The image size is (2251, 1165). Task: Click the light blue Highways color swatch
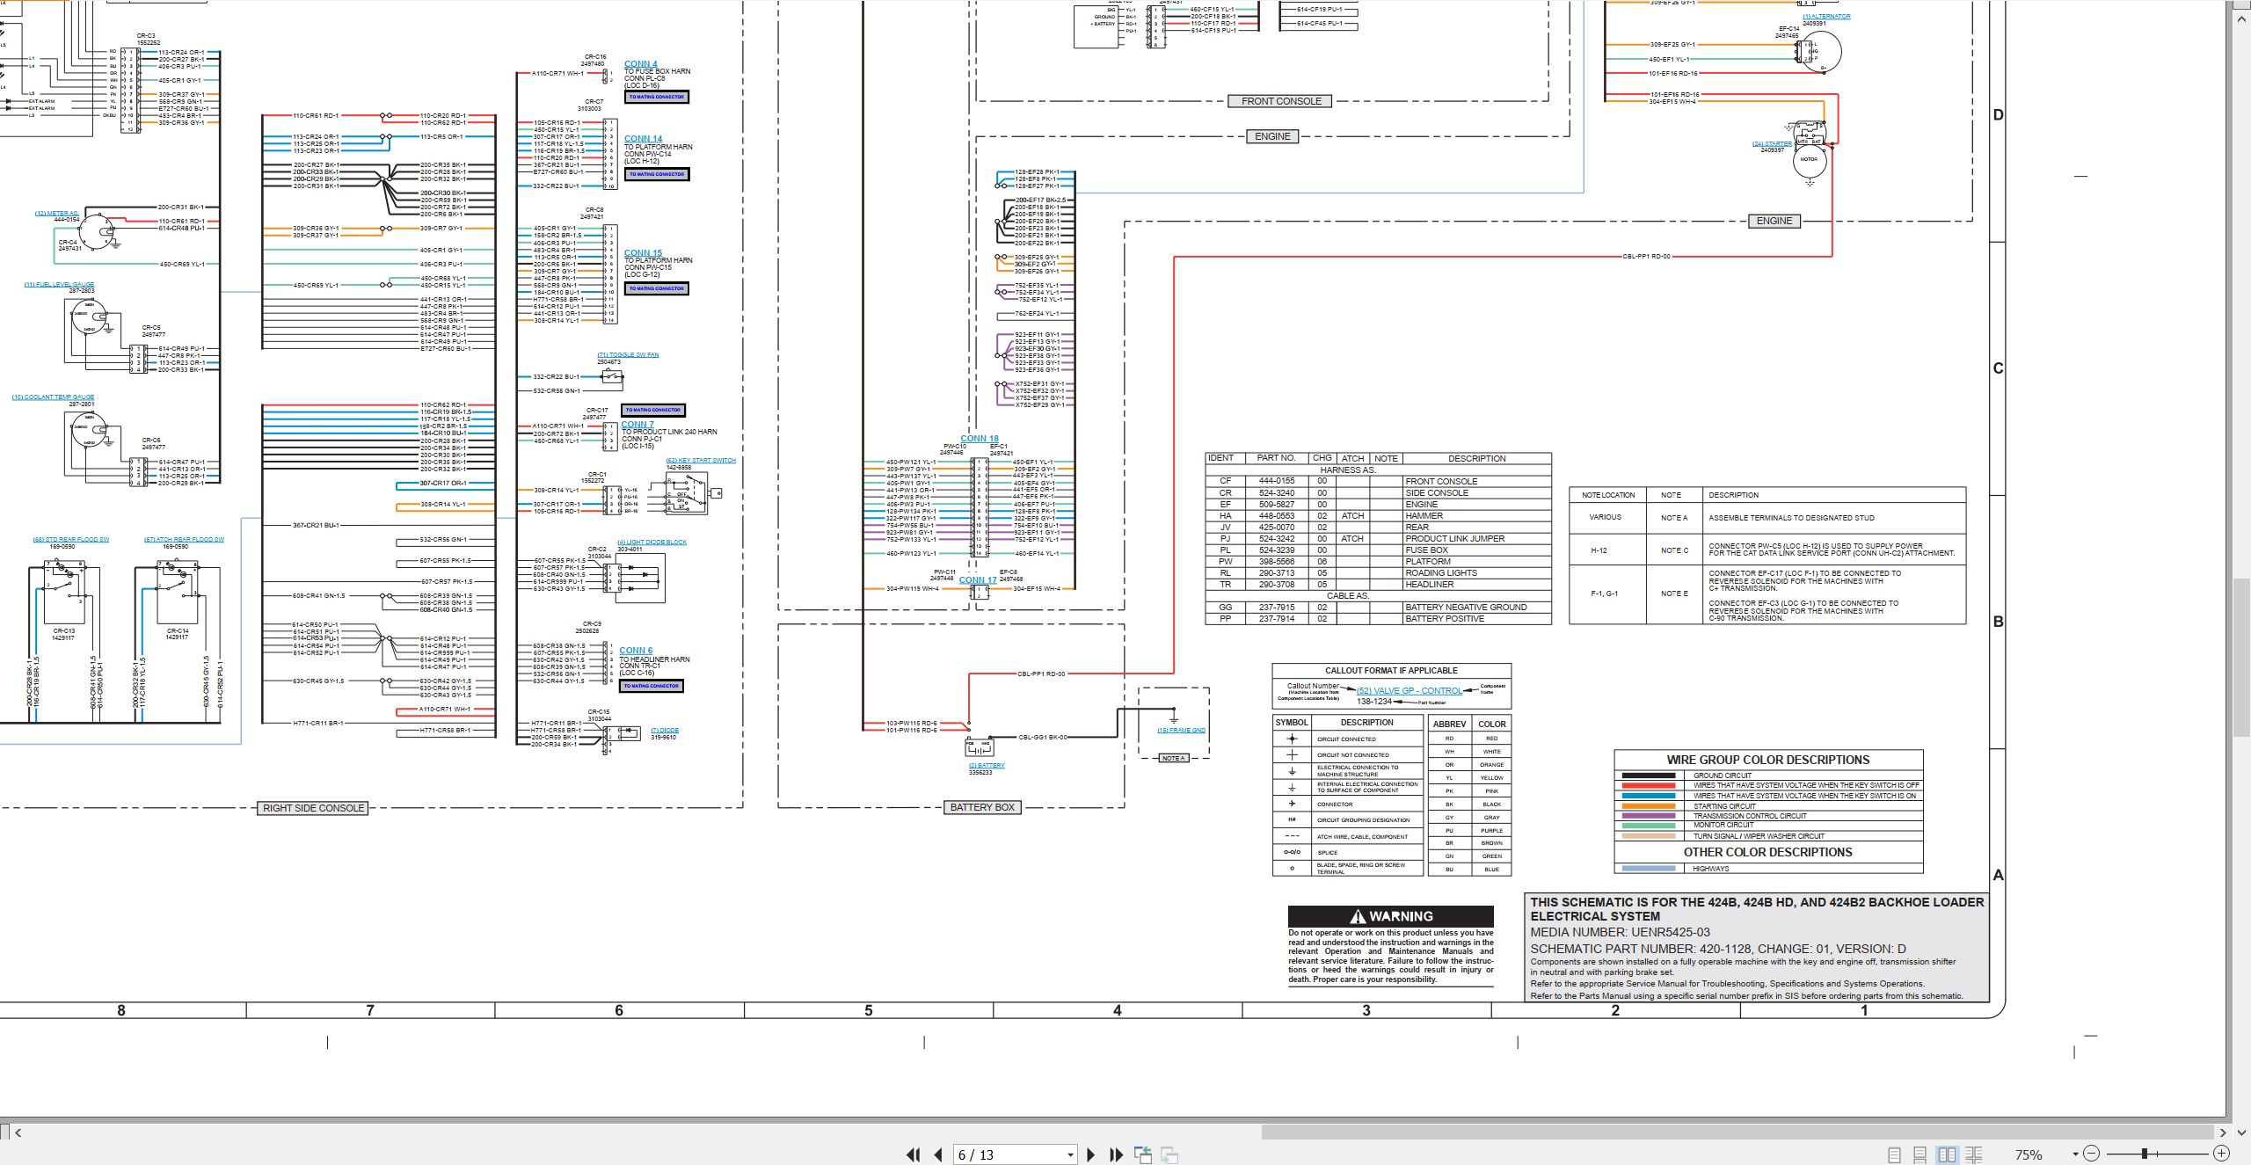1648,869
